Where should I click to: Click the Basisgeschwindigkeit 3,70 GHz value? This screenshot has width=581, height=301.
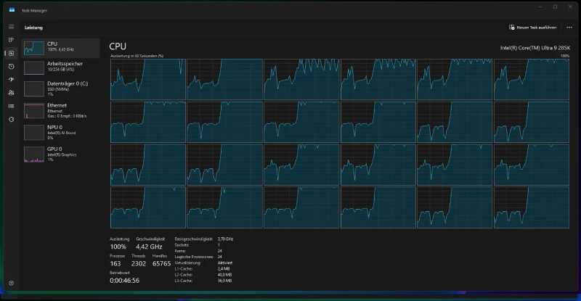pyautogui.click(x=225, y=239)
